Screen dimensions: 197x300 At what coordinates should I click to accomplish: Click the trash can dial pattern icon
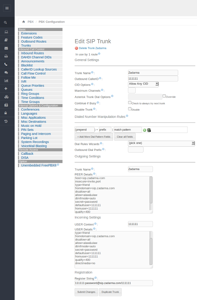(x=149, y=130)
